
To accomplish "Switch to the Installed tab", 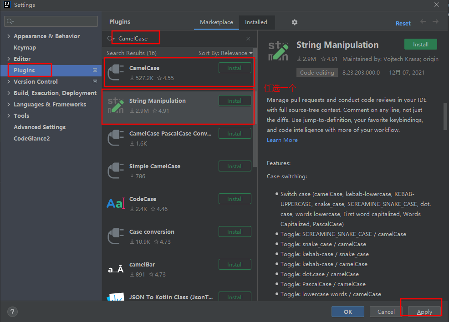I will [256, 22].
